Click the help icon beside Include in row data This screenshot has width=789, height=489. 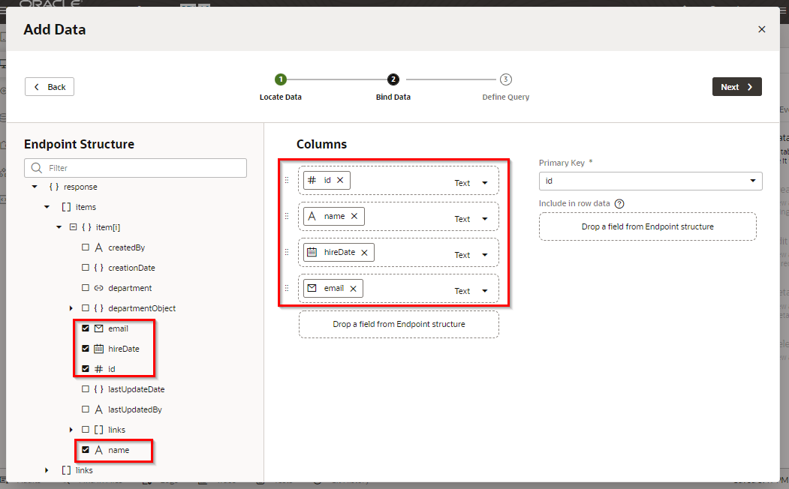coord(619,204)
